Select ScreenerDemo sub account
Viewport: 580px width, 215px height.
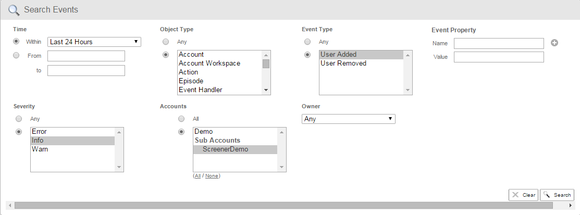pos(225,149)
